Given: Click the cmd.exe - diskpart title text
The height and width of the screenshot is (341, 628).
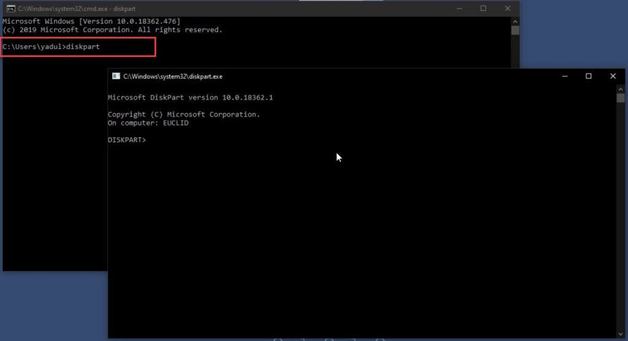Looking at the screenshot, I should pos(77,9).
